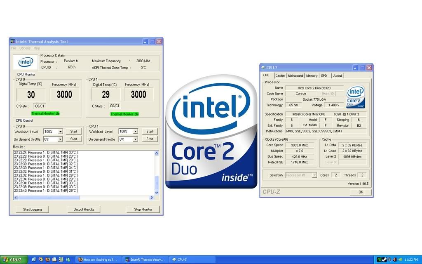The image size is (422, 264).
Task: Click the results horizontal scroll right arrow
Action: 152,198
